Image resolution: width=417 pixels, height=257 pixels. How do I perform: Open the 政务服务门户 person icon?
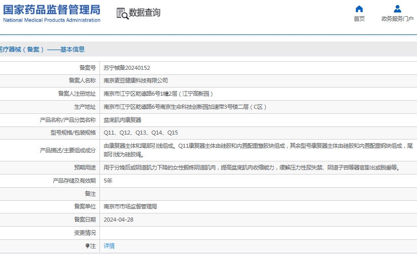click(397, 9)
